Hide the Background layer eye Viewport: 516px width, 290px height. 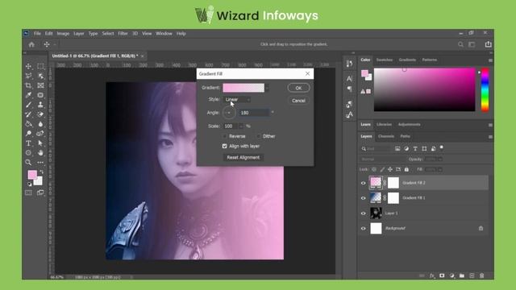click(x=364, y=229)
